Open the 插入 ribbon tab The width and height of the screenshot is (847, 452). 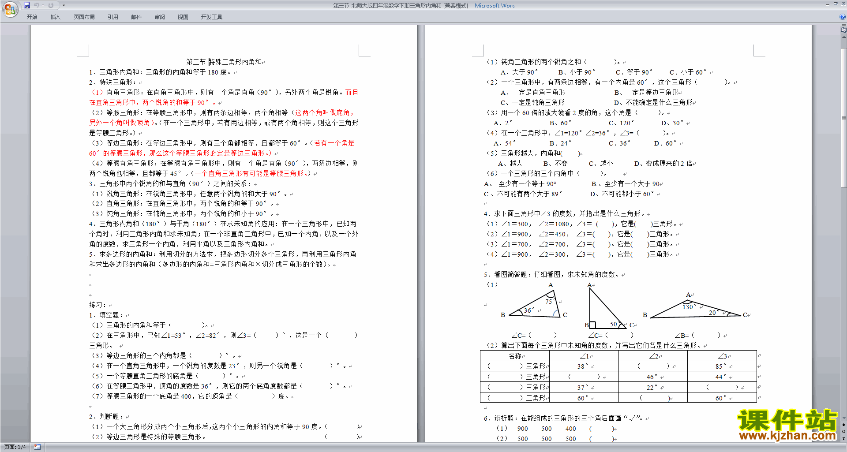point(55,17)
